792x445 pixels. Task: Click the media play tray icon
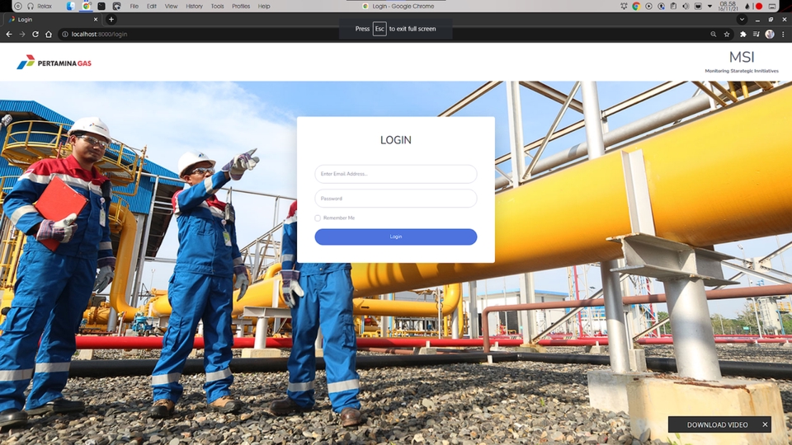pos(648,6)
